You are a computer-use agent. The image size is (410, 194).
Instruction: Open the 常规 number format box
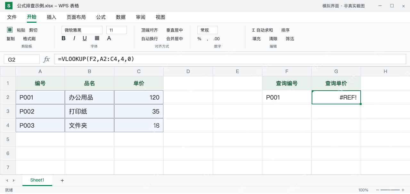click(x=208, y=30)
